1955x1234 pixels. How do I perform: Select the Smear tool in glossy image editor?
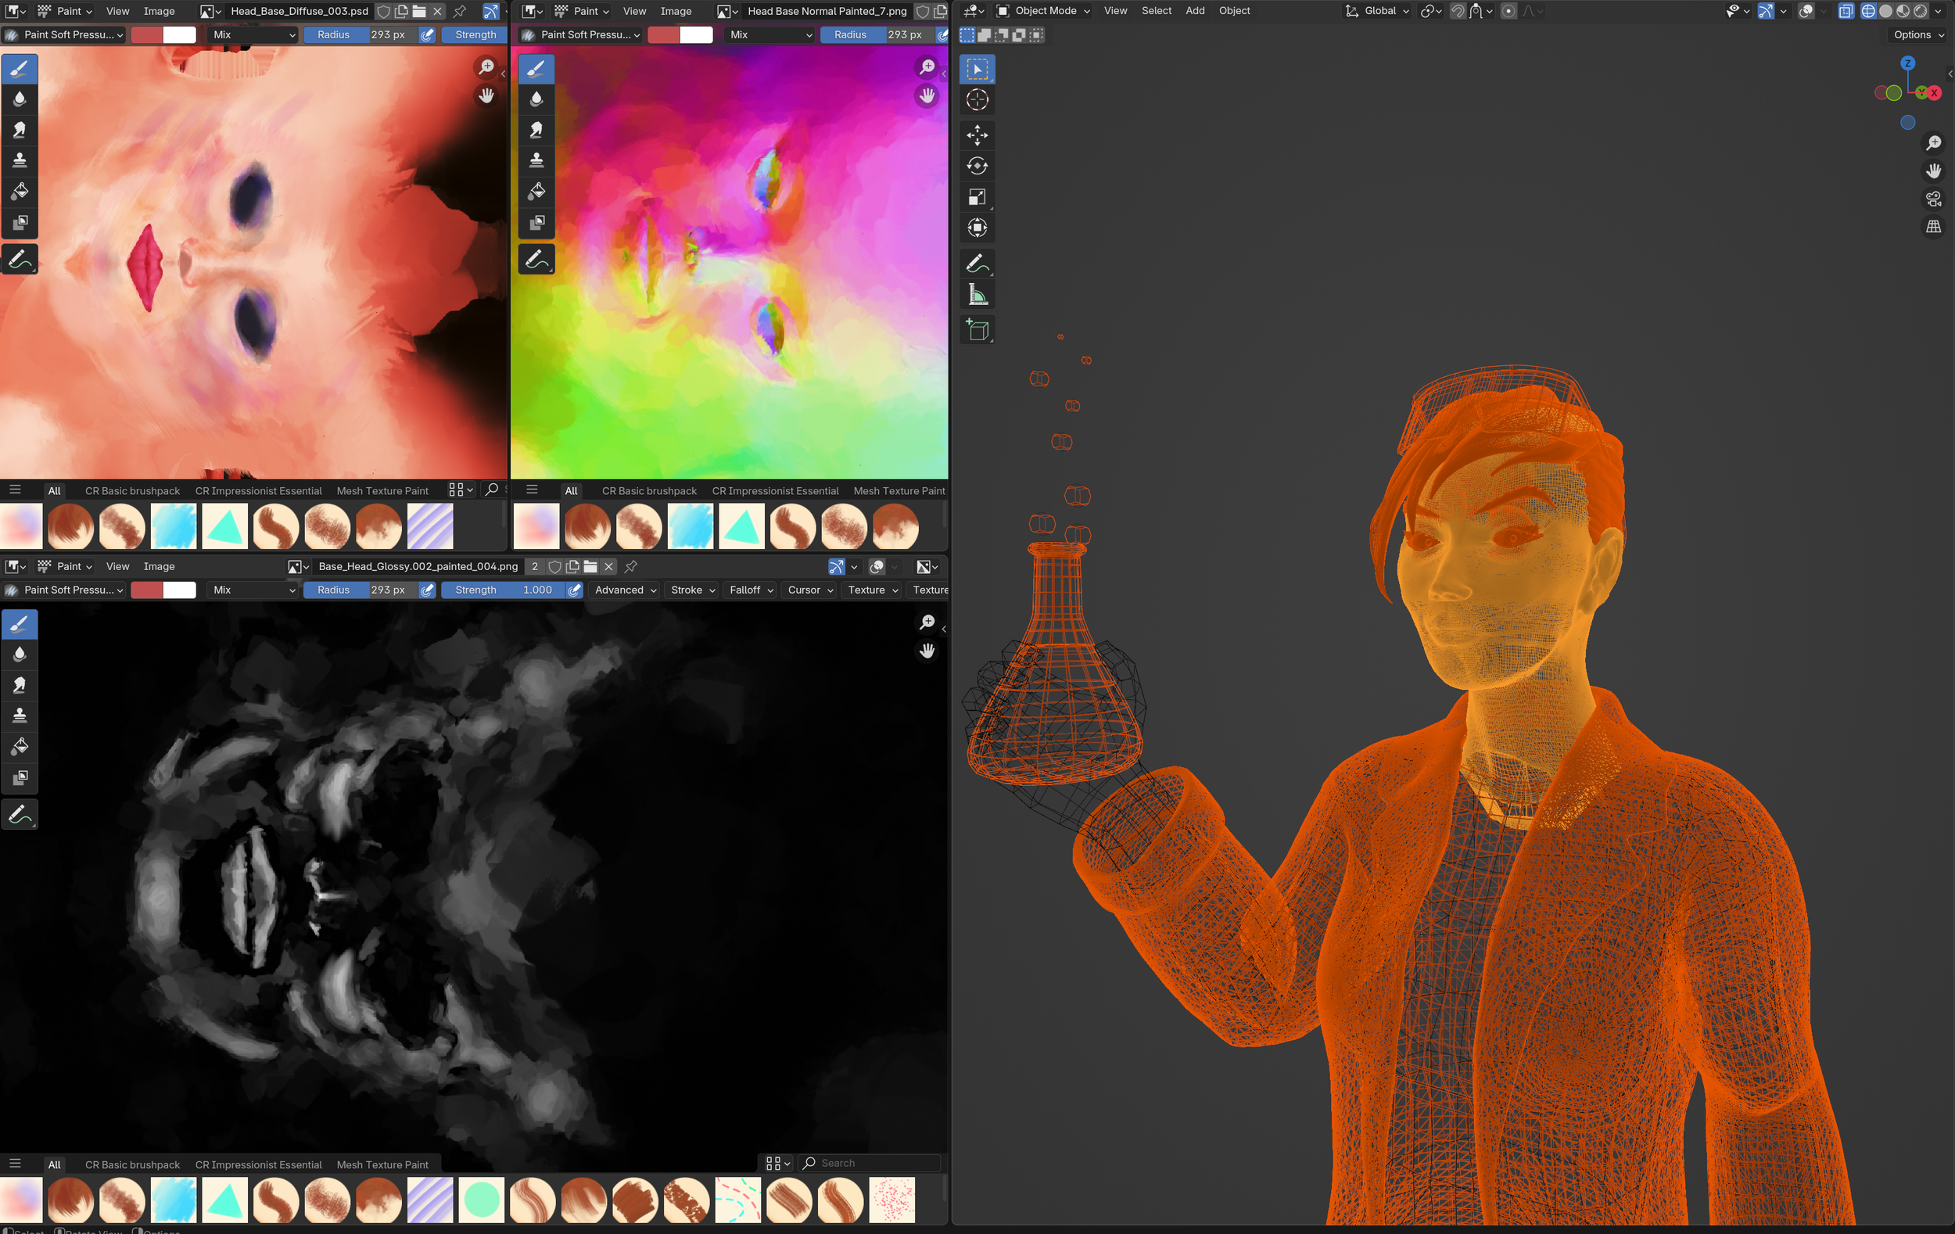pyautogui.click(x=20, y=685)
